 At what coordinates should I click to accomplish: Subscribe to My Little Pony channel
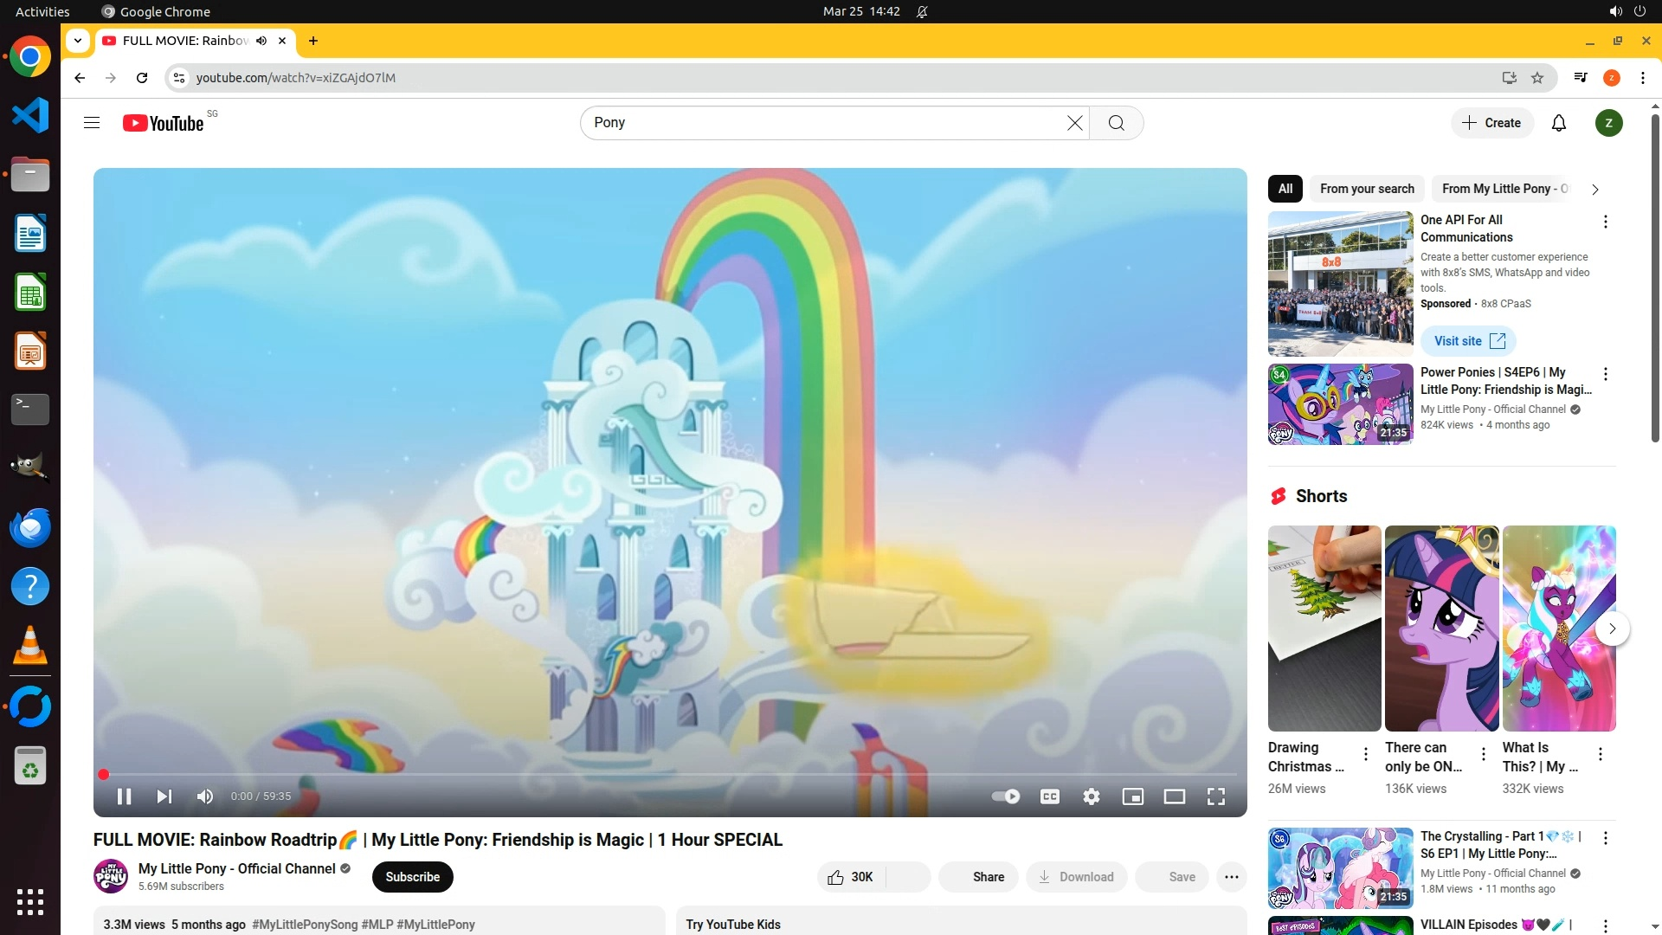(412, 877)
